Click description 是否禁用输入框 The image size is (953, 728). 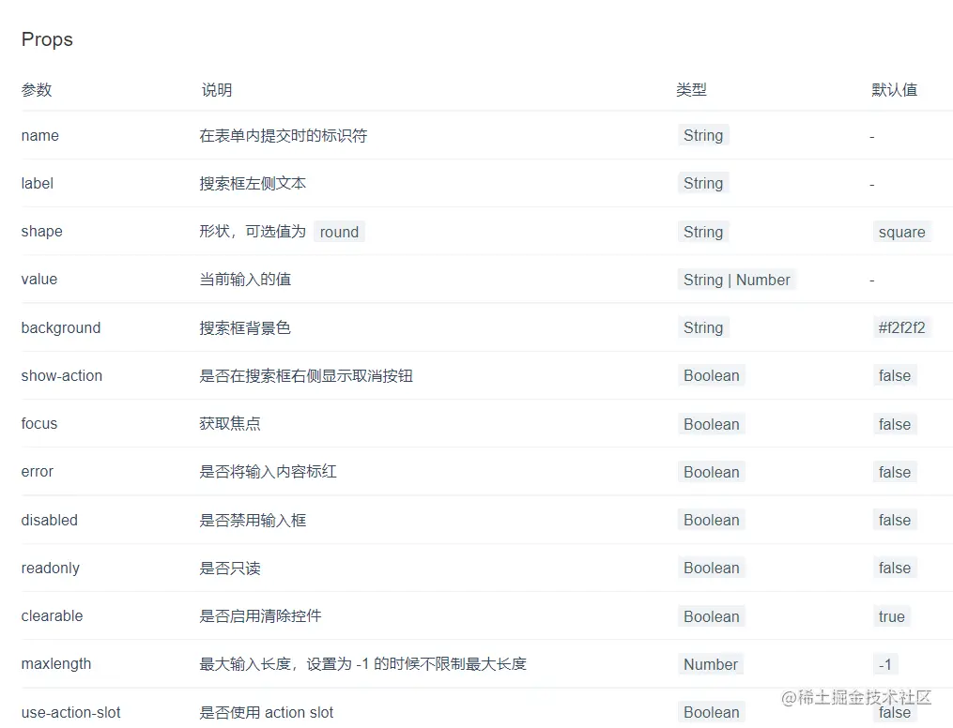253,521
